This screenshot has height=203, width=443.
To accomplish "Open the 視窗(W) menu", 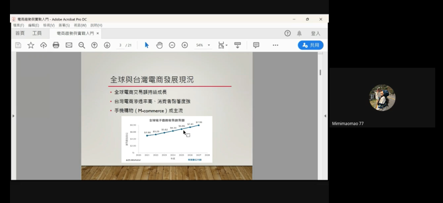I will 80,25.
